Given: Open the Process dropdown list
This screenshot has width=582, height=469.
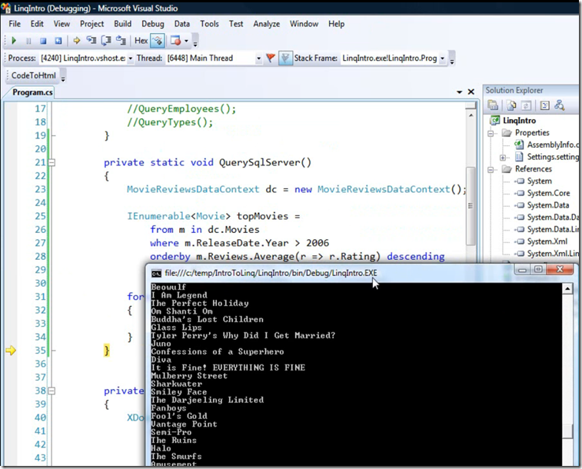Looking at the screenshot, I should point(130,58).
